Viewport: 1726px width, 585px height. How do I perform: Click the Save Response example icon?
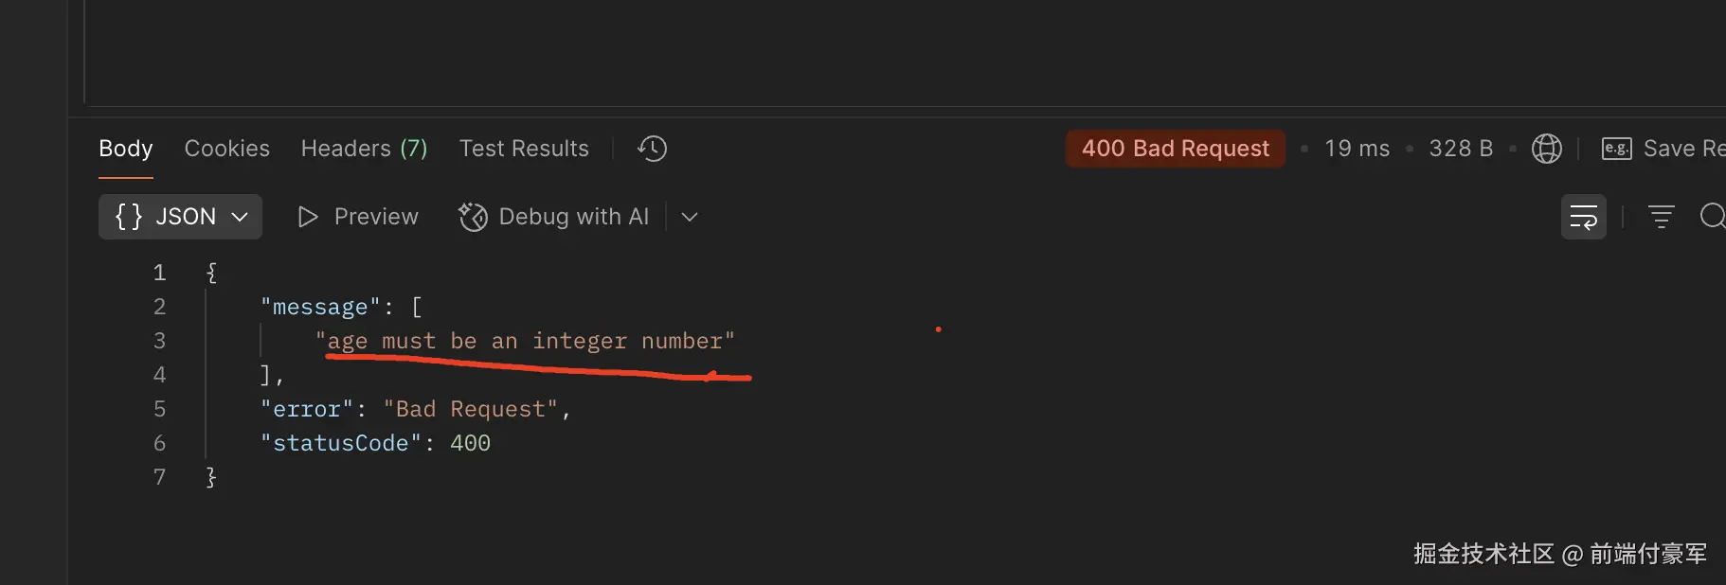1616,149
